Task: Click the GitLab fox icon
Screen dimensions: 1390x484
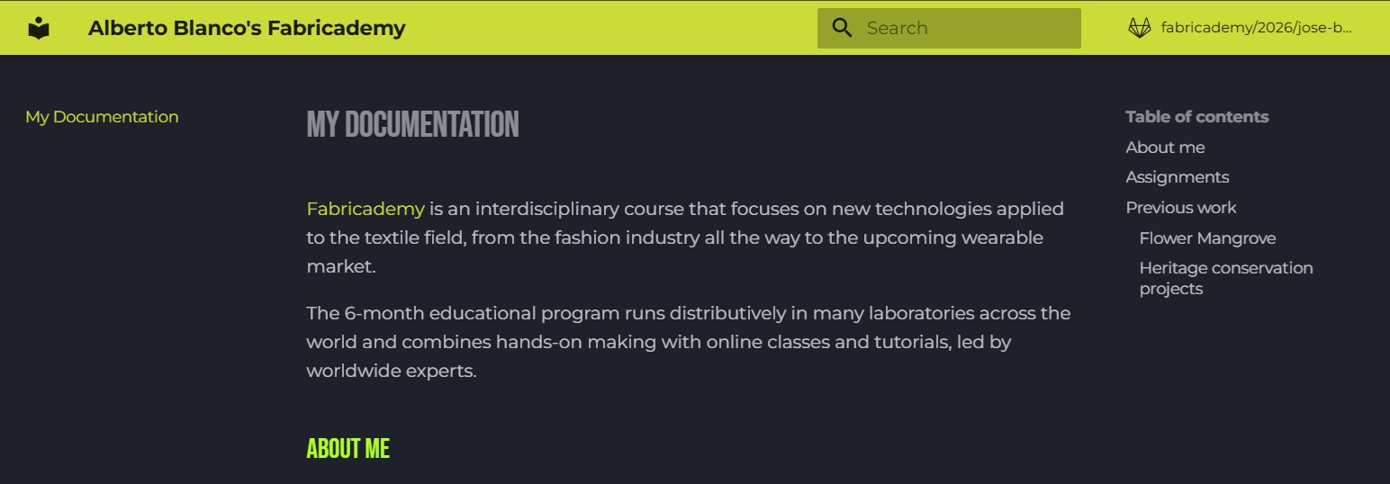Action: (x=1139, y=28)
